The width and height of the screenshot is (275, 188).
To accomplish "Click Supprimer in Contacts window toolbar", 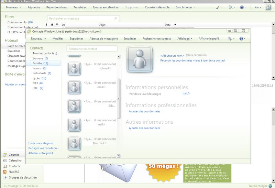I will 76,38.
